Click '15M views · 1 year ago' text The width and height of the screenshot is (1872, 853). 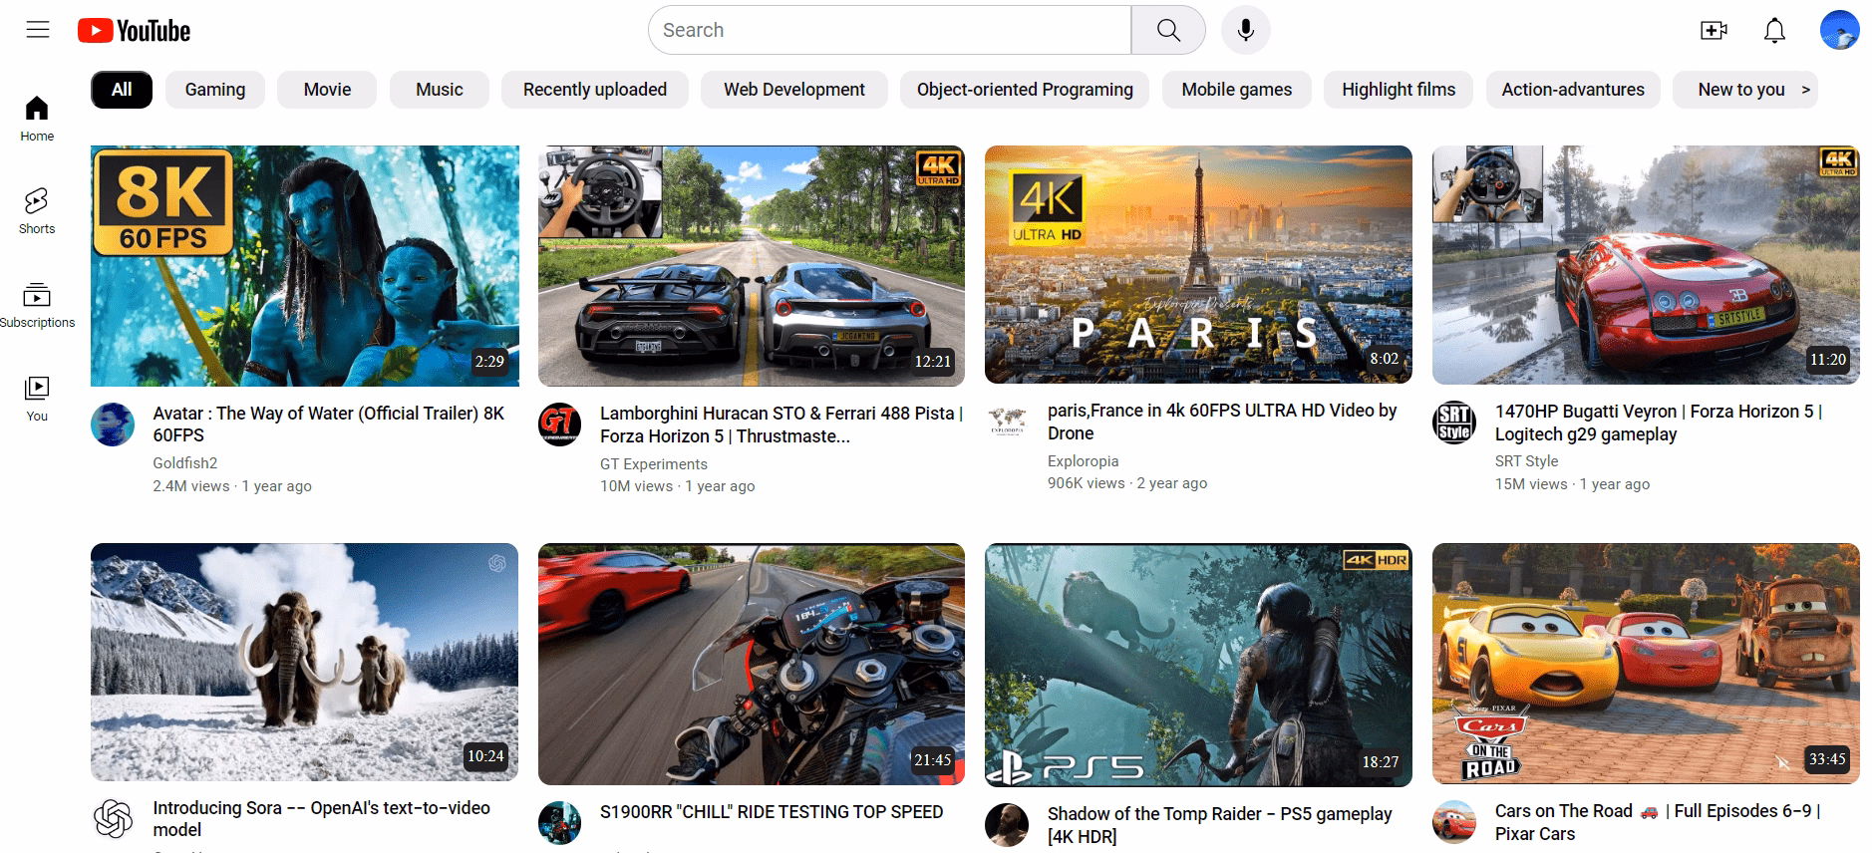[1572, 484]
